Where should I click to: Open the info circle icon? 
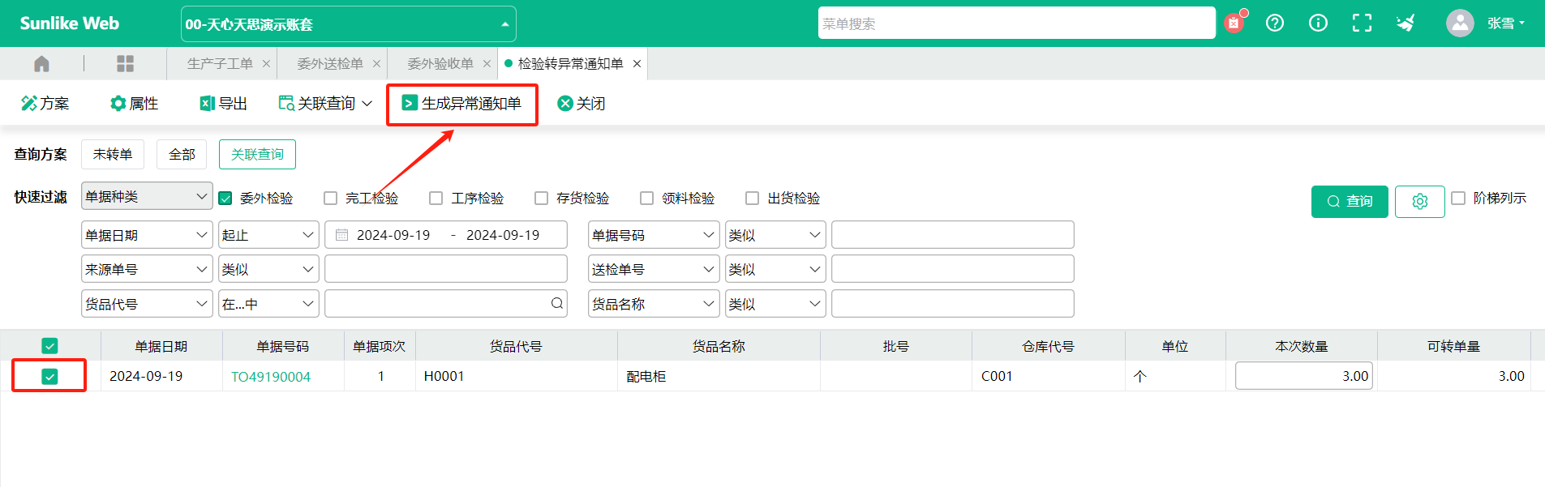(x=1319, y=23)
